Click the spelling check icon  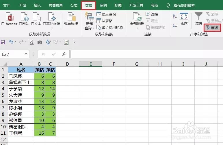pos(48,42)
